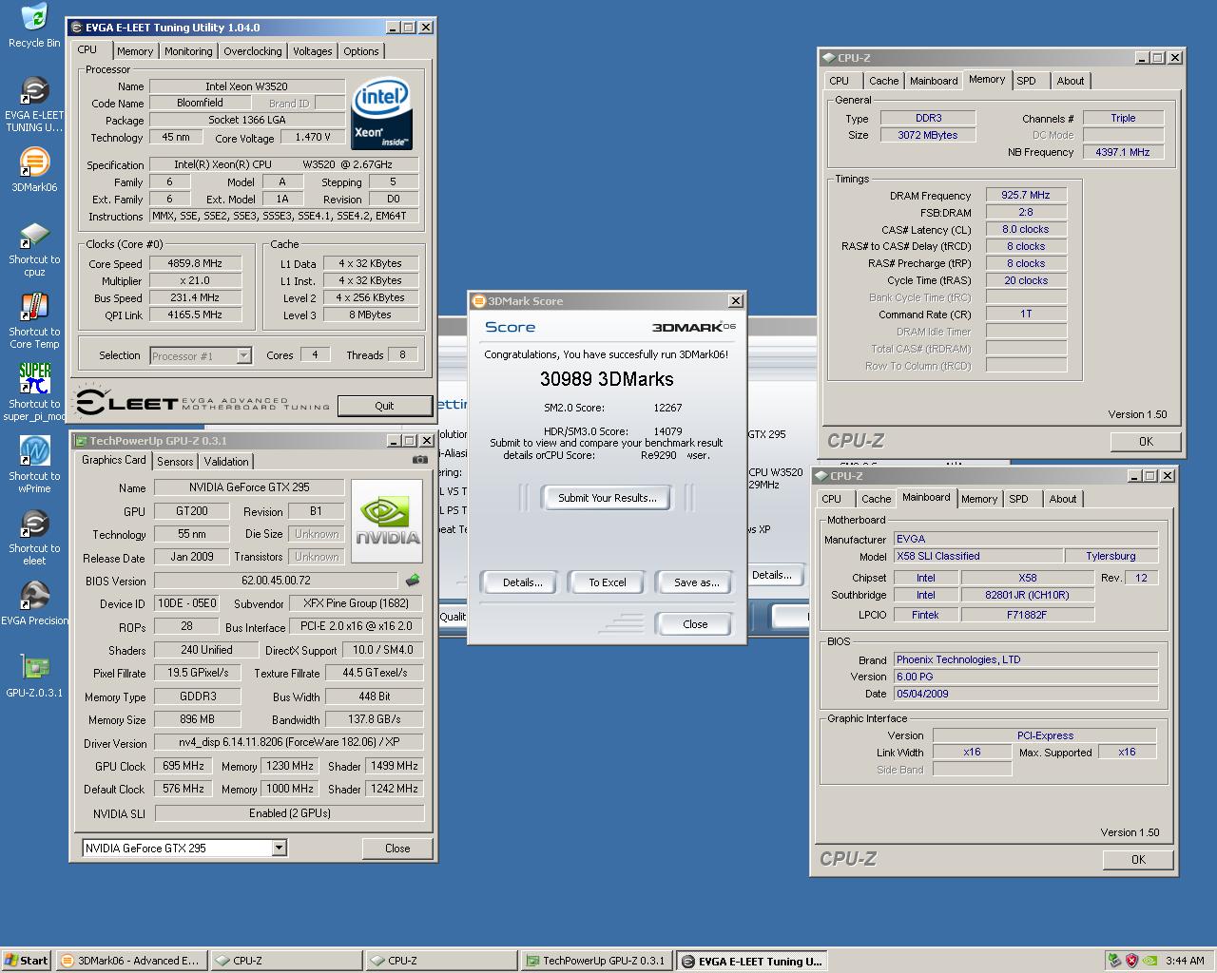Open Shortcut to Core Temp icon

[x=34, y=322]
